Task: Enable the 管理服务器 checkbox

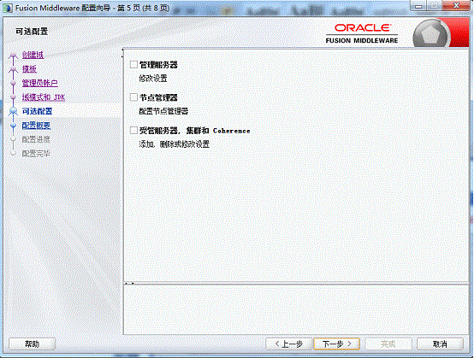Action: click(133, 64)
